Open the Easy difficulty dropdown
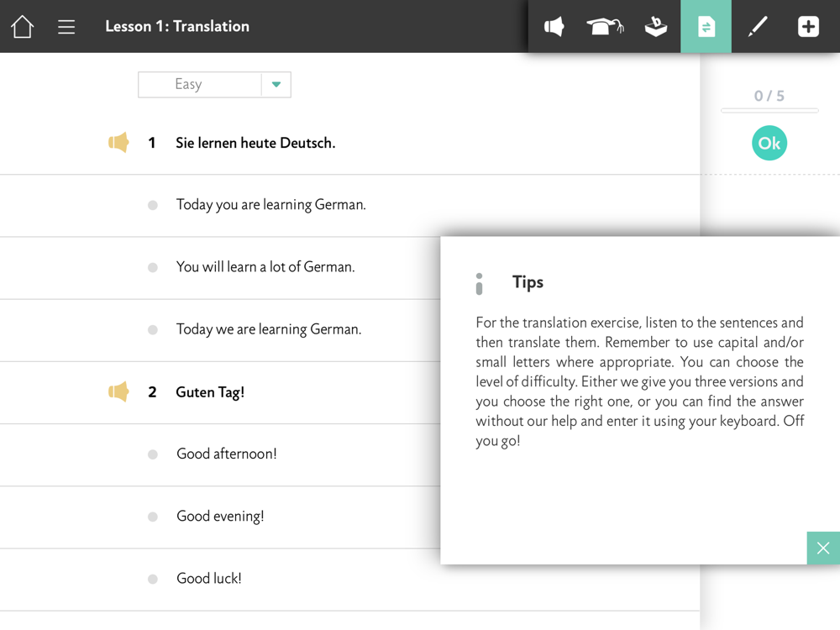 coord(214,85)
